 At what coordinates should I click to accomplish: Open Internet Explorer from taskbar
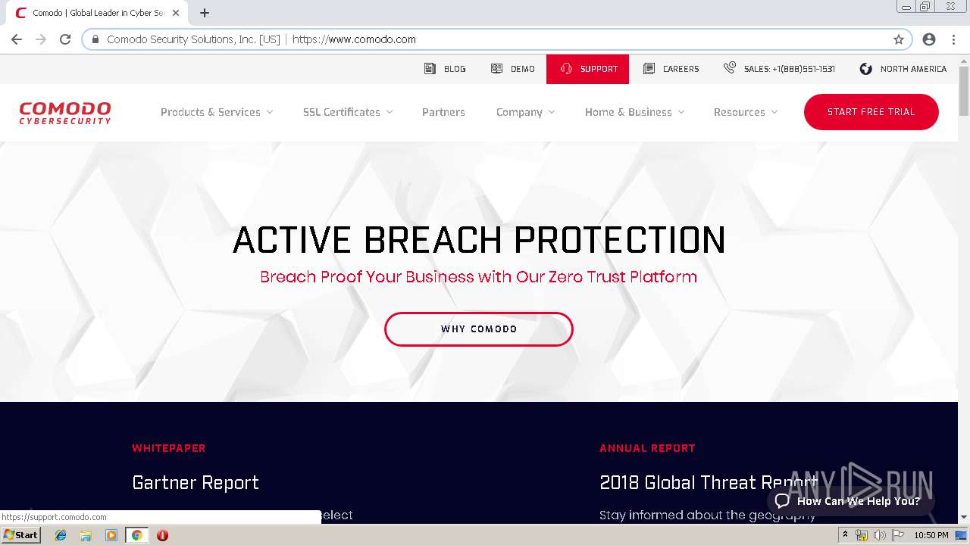(x=61, y=535)
